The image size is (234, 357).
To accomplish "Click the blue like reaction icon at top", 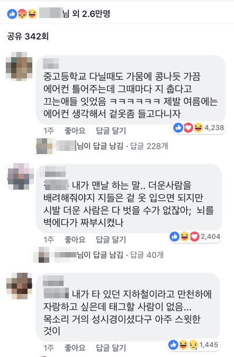I will pyautogui.click(x=12, y=14).
